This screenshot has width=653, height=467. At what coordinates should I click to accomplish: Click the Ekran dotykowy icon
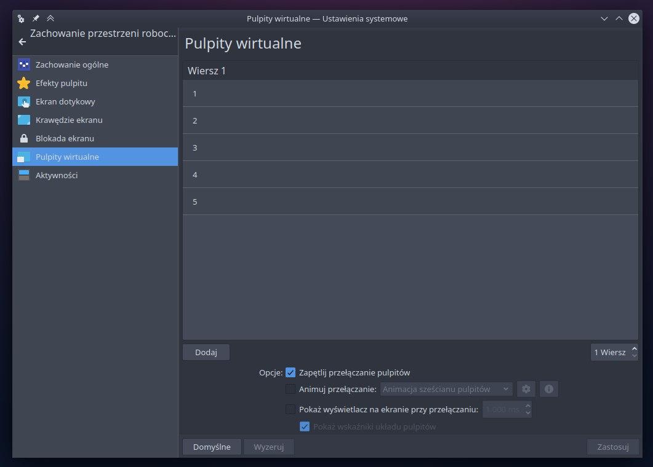pyautogui.click(x=24, y=101)
